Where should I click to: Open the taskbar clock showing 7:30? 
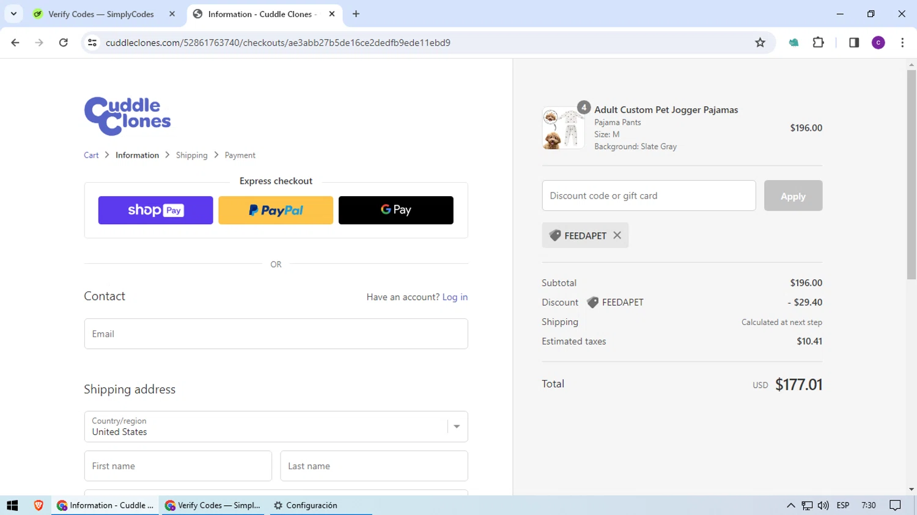pos(869,505)
